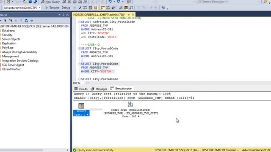Viewport: 271px width, 152px height.
Task: Click the Open File folder icon
Action: pos(25,2)
